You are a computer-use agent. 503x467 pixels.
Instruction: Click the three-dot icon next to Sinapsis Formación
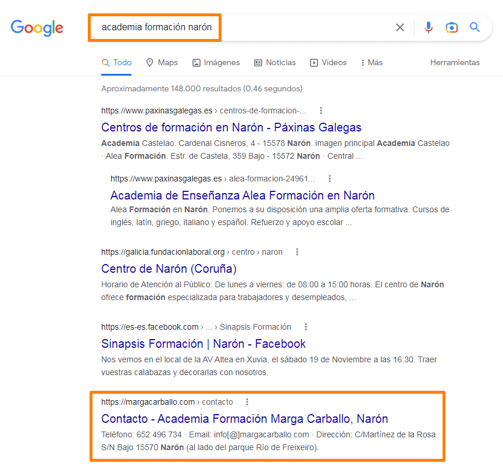[306, 327]
